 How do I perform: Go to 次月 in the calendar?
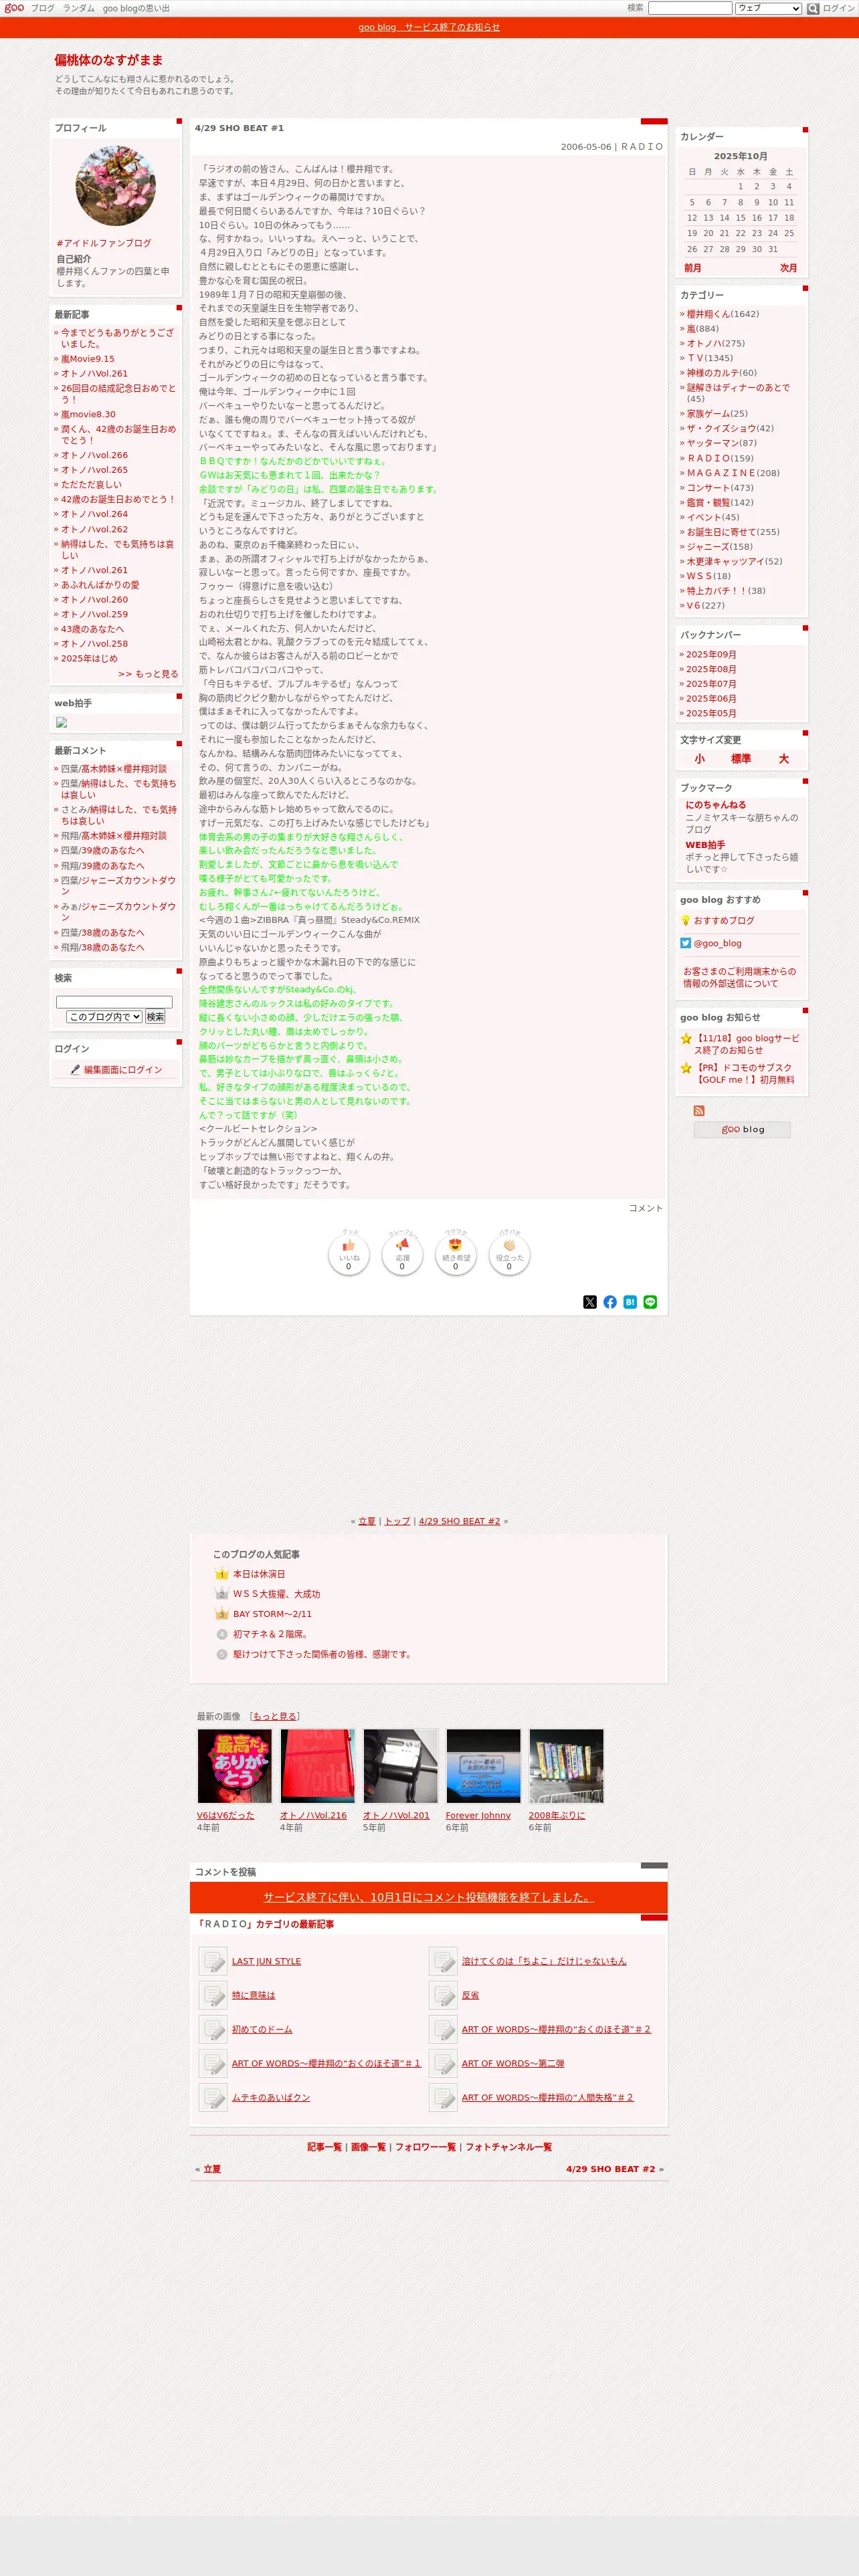pos(788,268)
